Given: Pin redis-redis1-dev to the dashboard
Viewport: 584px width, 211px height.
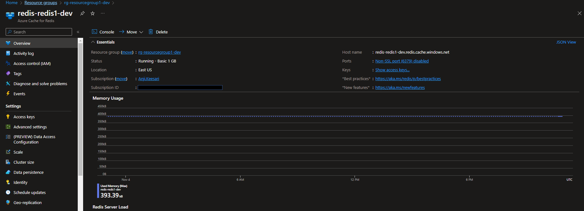Looking at the screenshot, I should pos(82,13).
